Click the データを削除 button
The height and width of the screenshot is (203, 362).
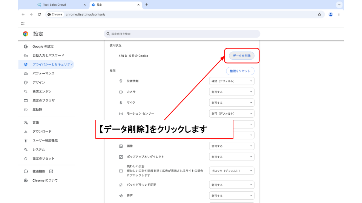coord(242,56)
